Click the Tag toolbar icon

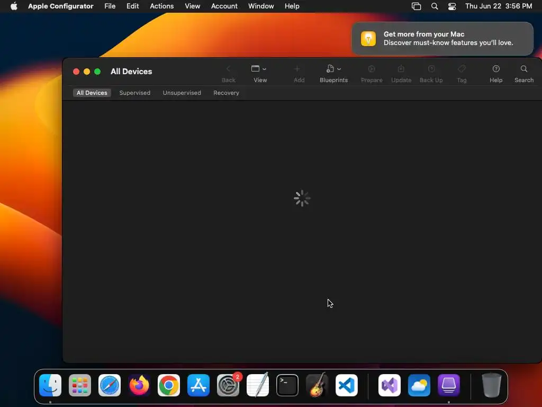pyautogui.click(x=462, y=69)
